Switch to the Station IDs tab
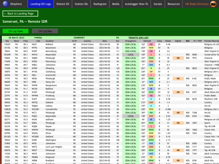Viewport: 219px width, 164px height. [81, 4]
